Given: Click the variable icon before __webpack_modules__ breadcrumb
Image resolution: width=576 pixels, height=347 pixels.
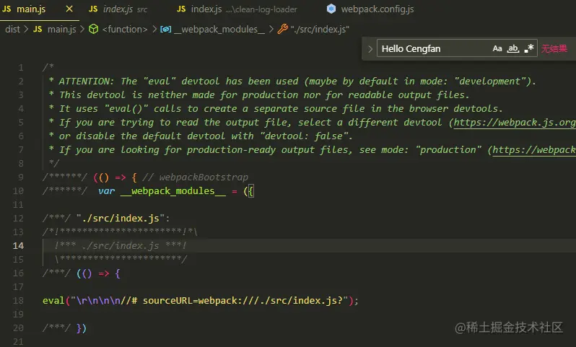Looking at the screenshot, I should click(166, 29).
